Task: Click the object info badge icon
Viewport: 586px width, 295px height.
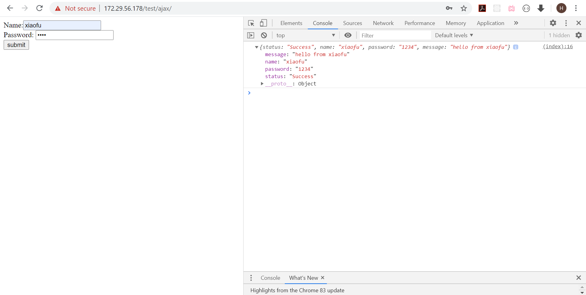Action: click(516, 47)
